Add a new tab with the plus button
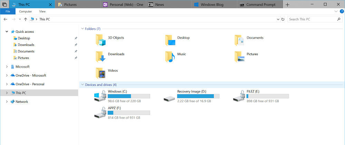The width and height of the screenshot is (345, 145). click(x=287, y=4)
